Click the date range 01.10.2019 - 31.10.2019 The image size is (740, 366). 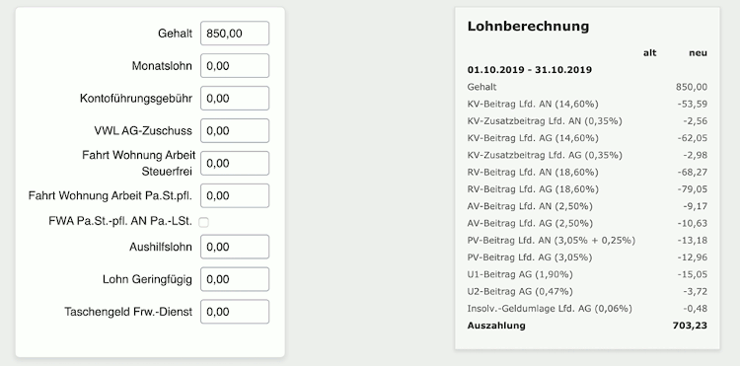tap(530, 70)
